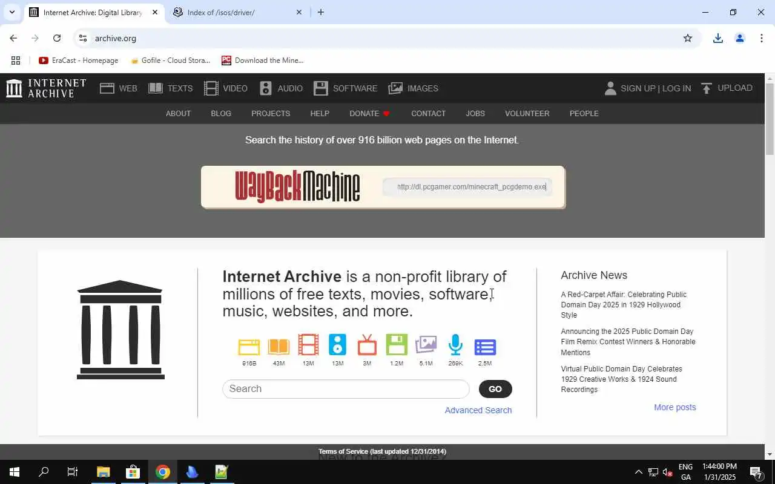Open the WEB media section
This screenshot has width=775, height=484.
coord(119,88)
